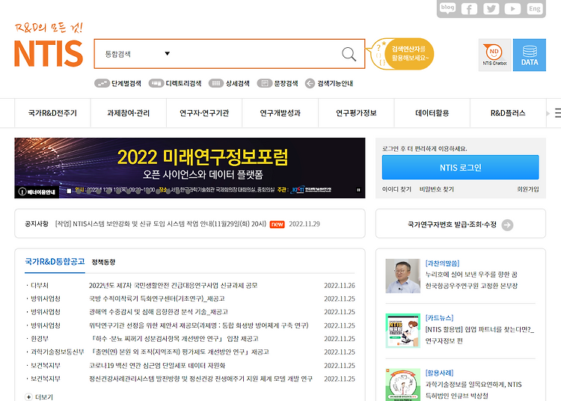Open 검색기능안내 guide

coord(329,83)
